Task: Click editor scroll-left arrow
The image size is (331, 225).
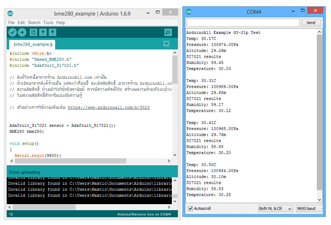Action: click(12, 161)
